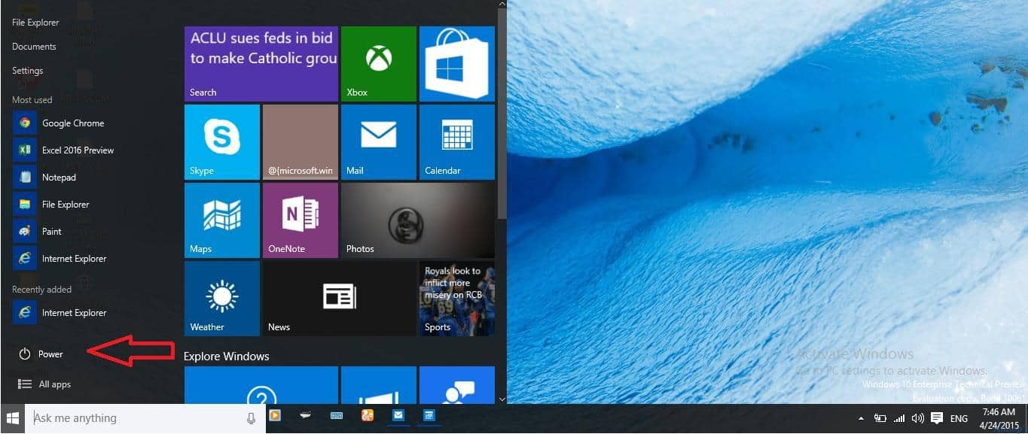
Task: Open the File Explorer link at the top of the Start menu
Action: [x=35, y=23]
